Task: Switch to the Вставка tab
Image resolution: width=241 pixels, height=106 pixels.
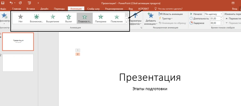Action: pos(31,9)
